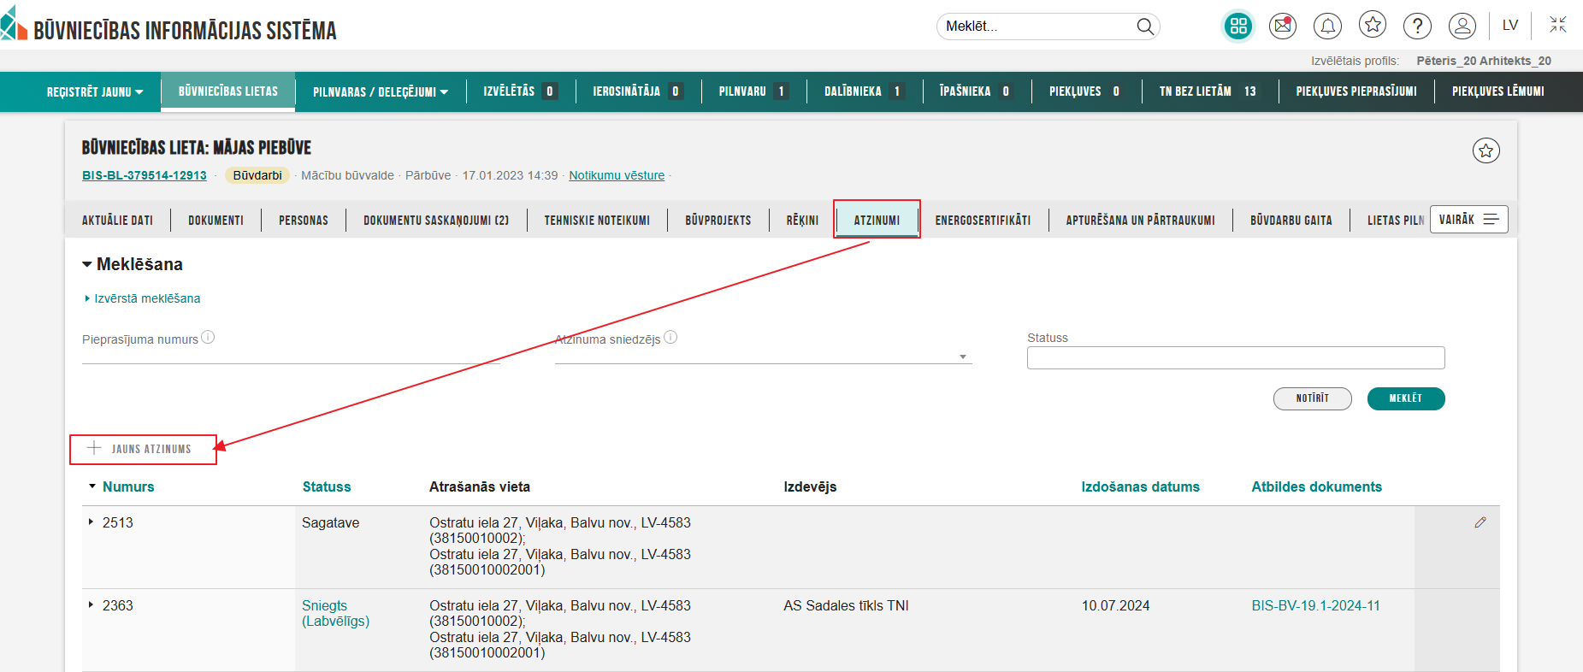Screen dimensions: 1583x672
Task: Switch to Rēķini tab
Action: click(x=802, y=221)
